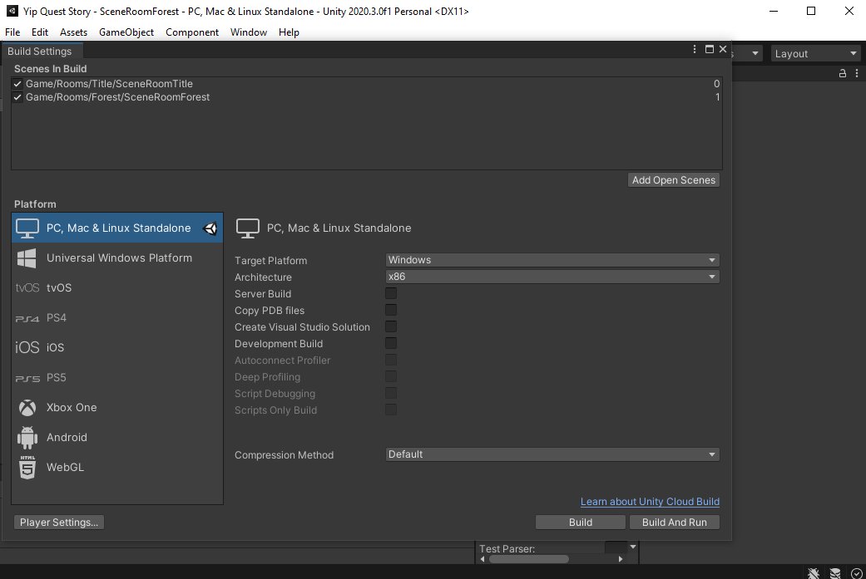This screenshot has width=866, height=579.
Task: Open the Help menu
Action: click(289, 32)
